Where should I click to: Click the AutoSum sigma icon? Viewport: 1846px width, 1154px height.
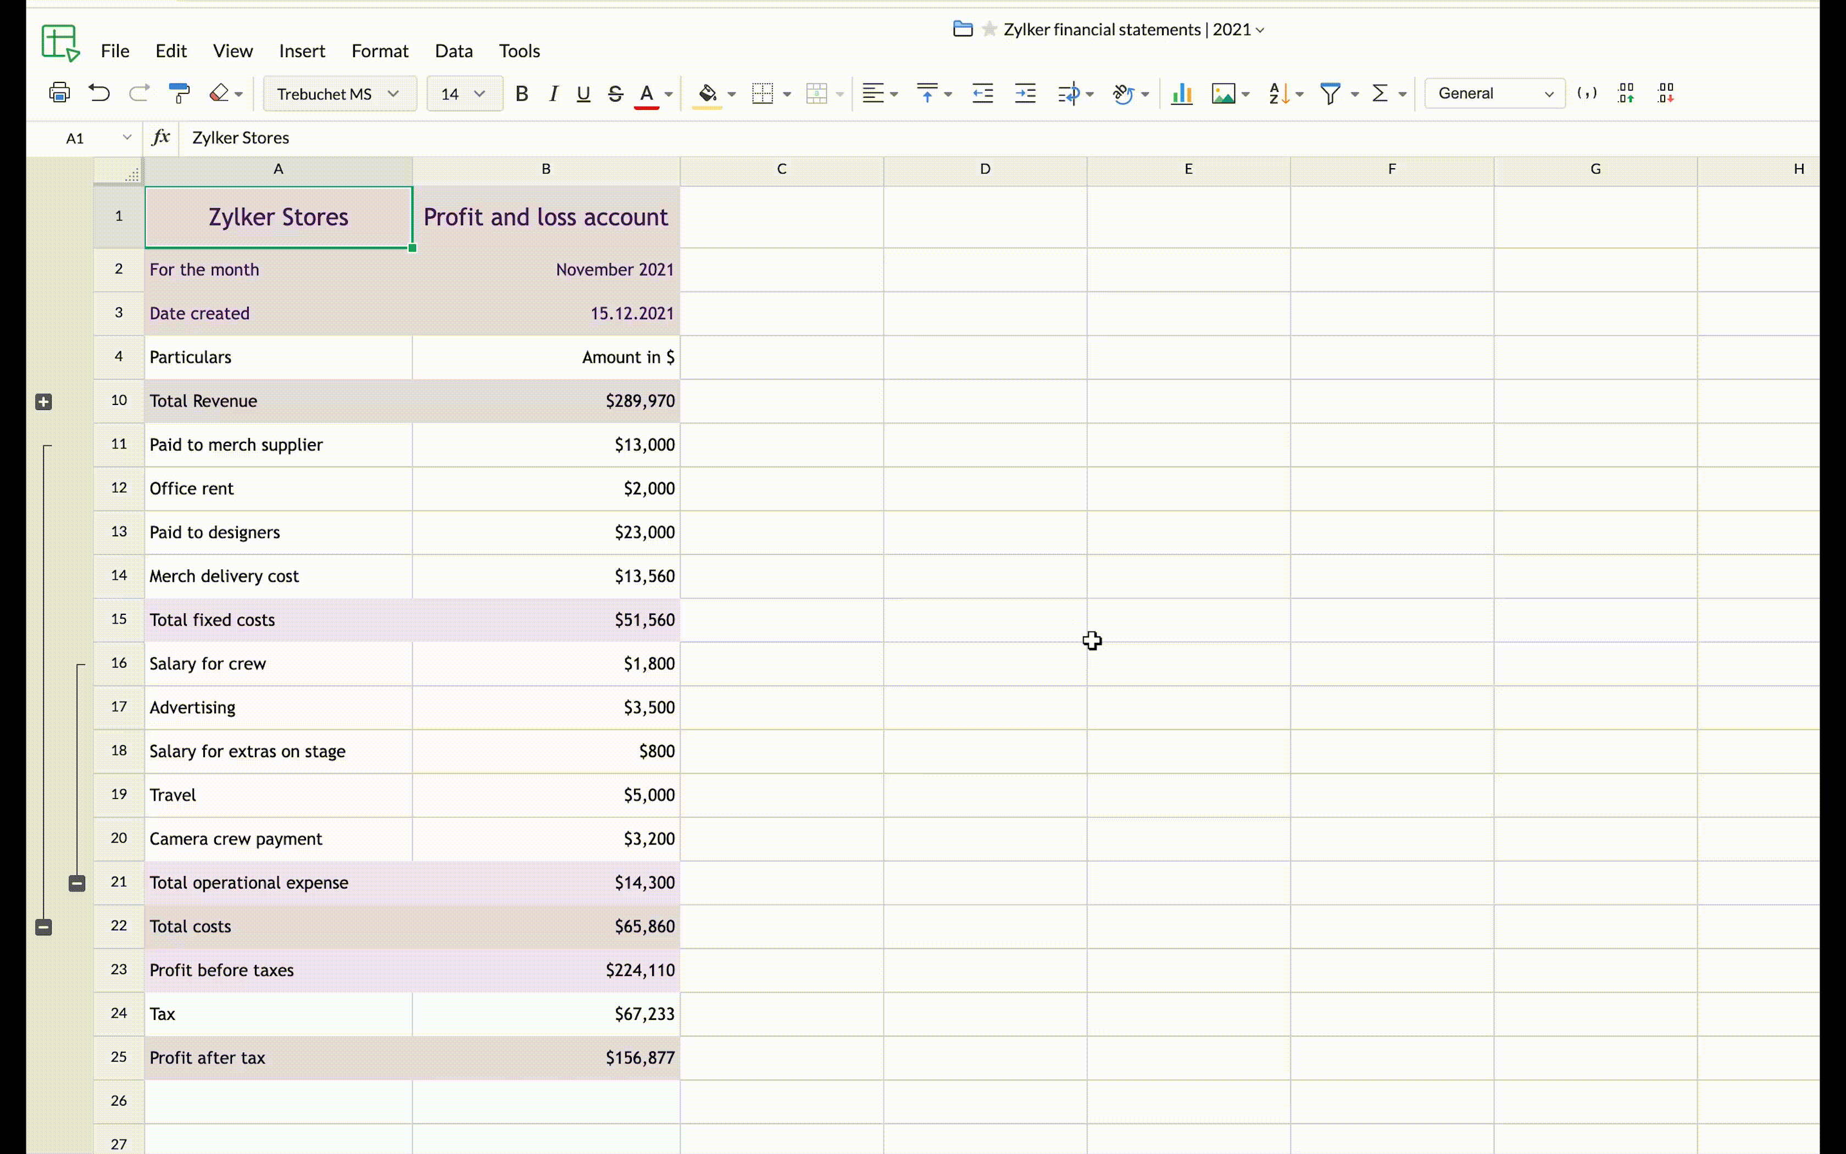click(x=1380, y=93)
